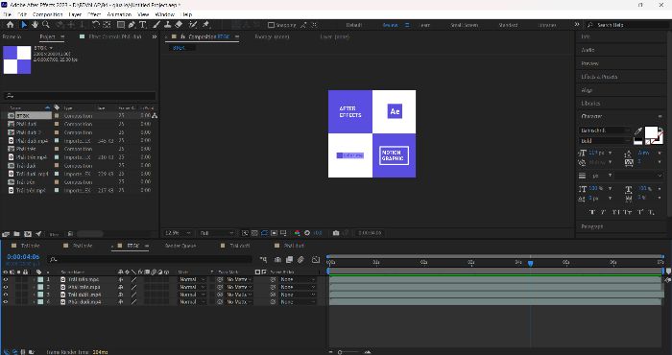Select the Rotation tool
Viewport: 672px width, 355px height.
96,25
